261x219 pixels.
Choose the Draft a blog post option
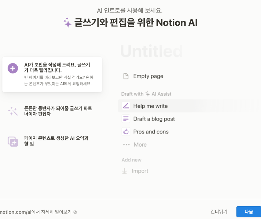154,119
